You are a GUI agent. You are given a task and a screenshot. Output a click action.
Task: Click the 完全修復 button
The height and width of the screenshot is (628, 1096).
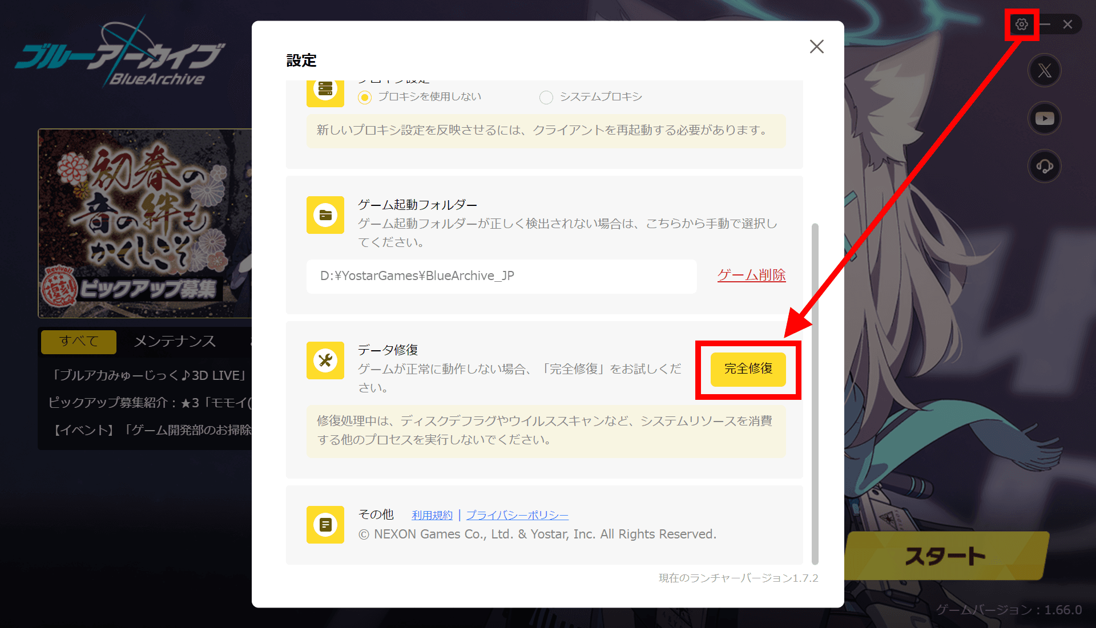click(748, 369)
